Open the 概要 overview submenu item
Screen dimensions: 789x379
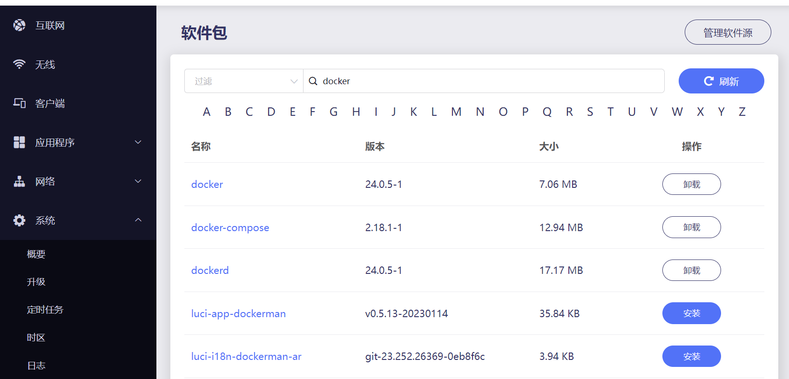click(x=36, y=254)
